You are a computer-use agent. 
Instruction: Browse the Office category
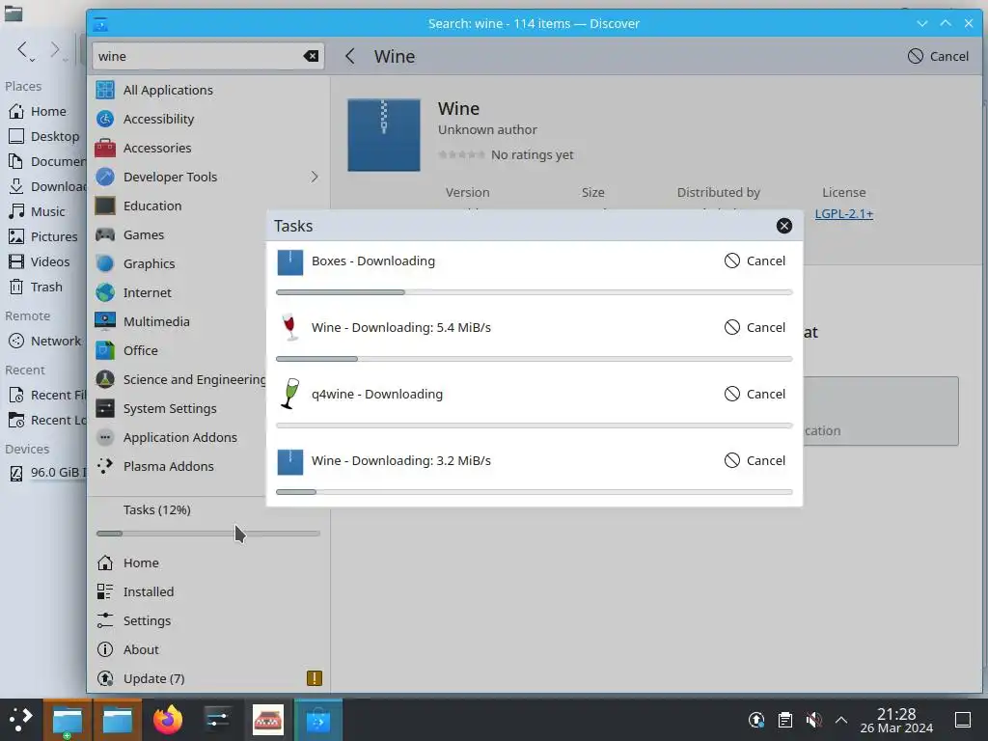pos(178,351)
